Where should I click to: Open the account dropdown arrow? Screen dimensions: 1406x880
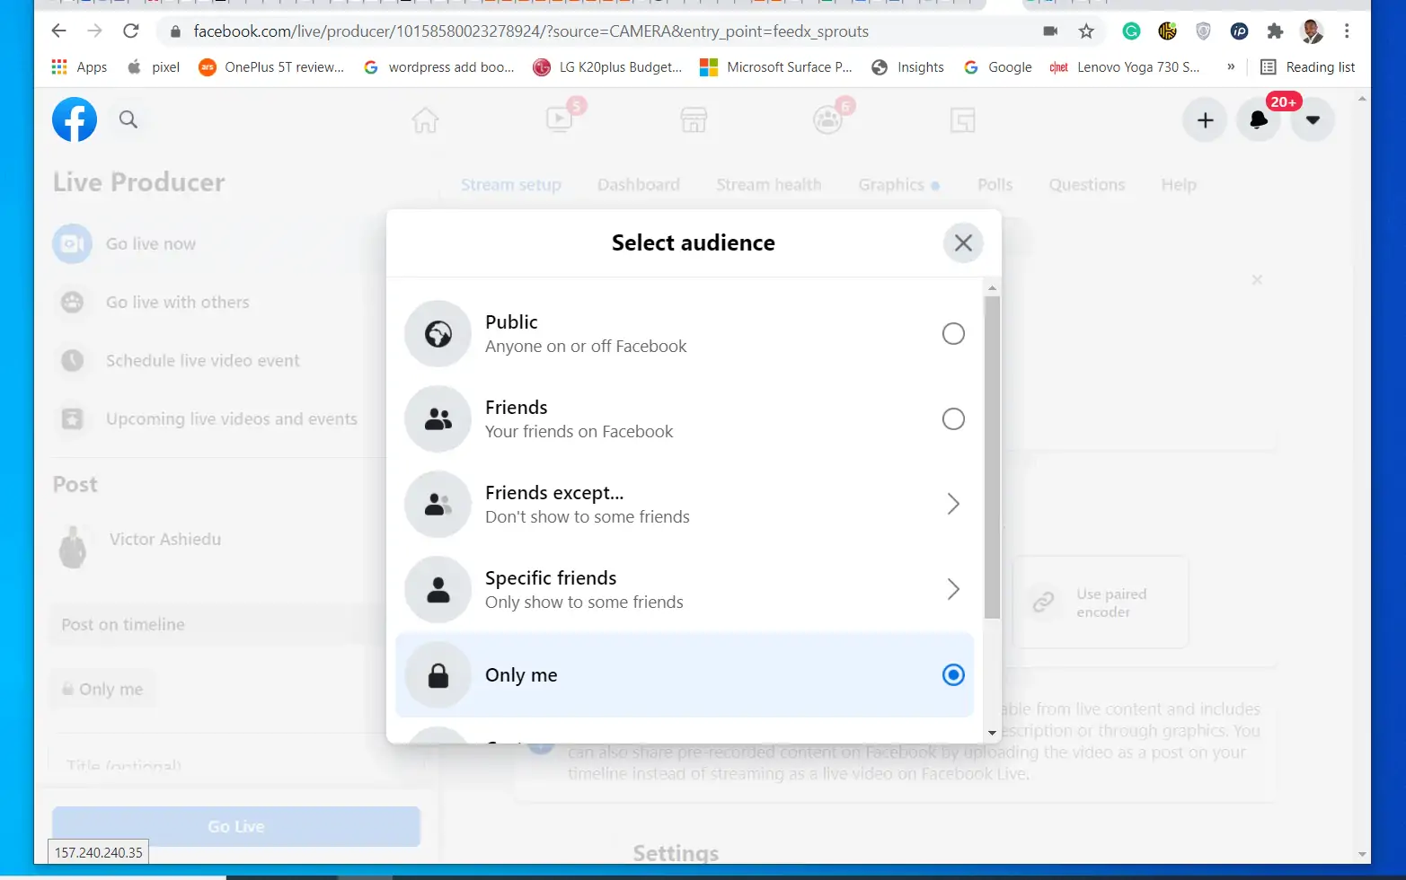(1313, 120)
